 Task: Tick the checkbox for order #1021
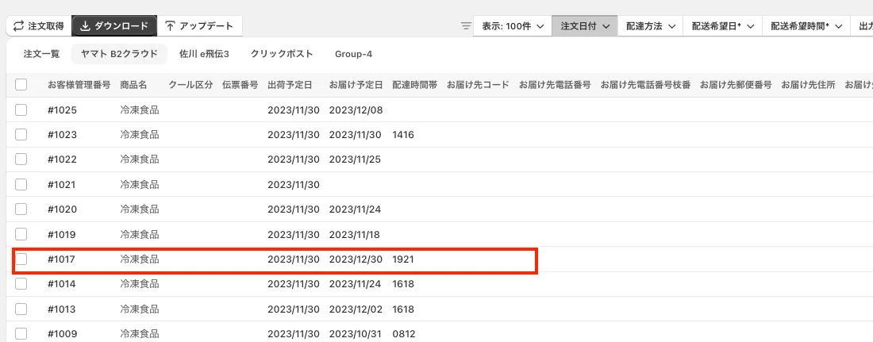[21, 184]
